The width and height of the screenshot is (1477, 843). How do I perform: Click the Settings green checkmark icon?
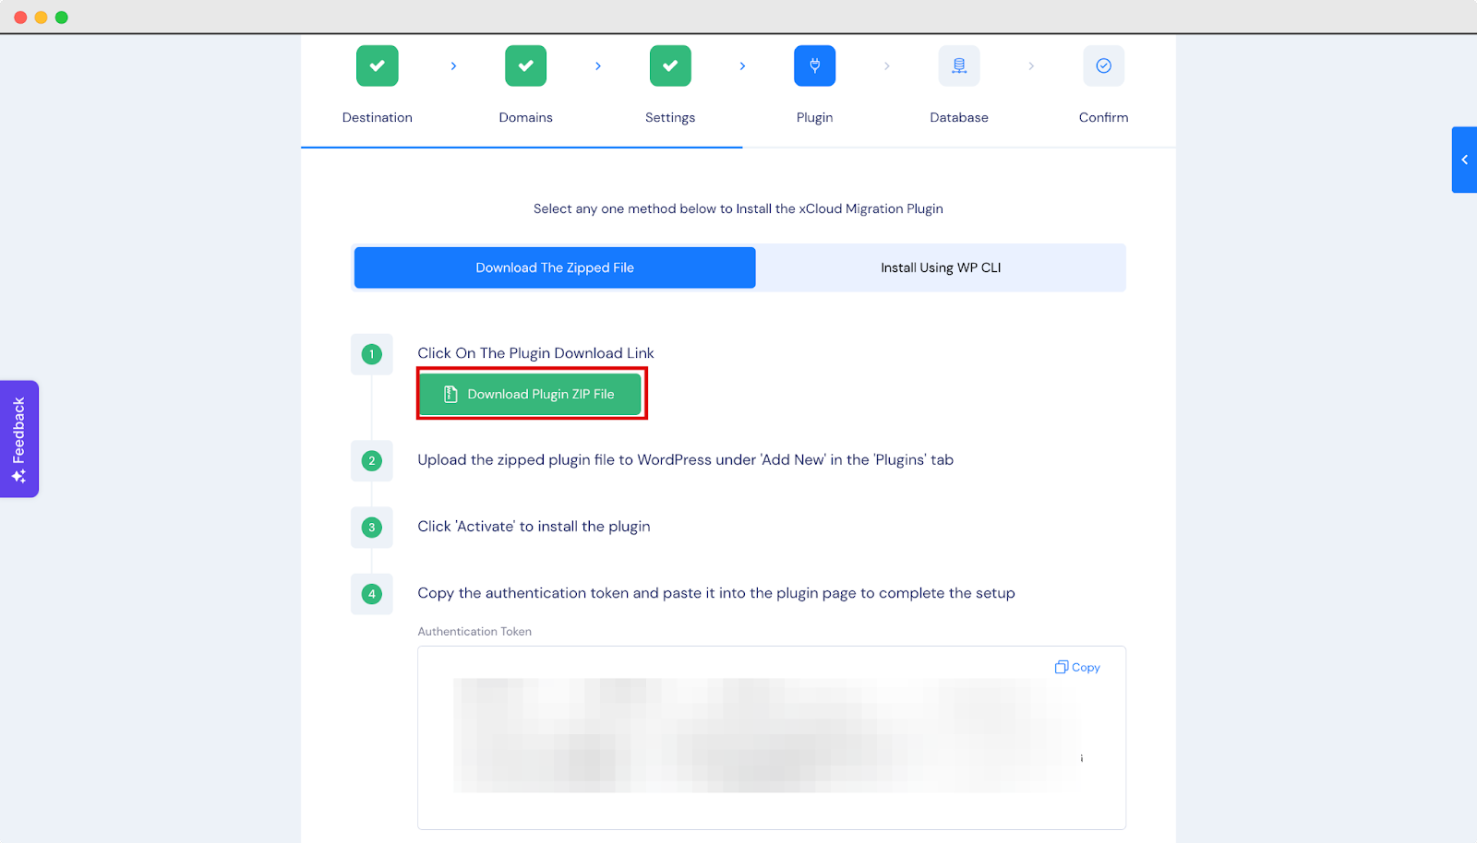tap(669, 65)
